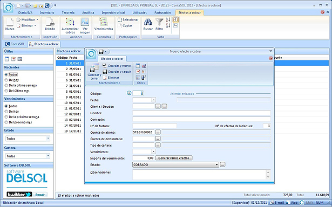Sort ascending with the A-Z icon
Viewport: 332px width, 207px height.
coord(168,19)
